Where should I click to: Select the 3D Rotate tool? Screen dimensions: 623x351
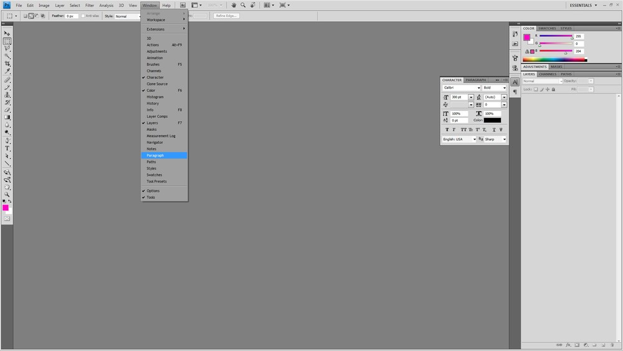[x=7, y=172]
